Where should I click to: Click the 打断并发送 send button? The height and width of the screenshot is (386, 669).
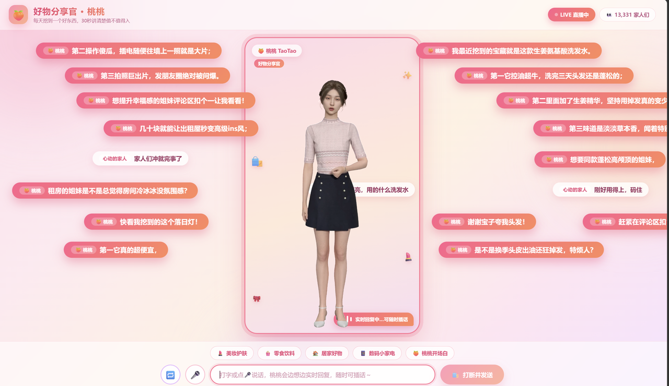point(472,375)
